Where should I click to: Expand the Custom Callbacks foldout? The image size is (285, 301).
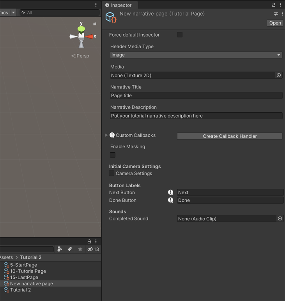(106, 136)
